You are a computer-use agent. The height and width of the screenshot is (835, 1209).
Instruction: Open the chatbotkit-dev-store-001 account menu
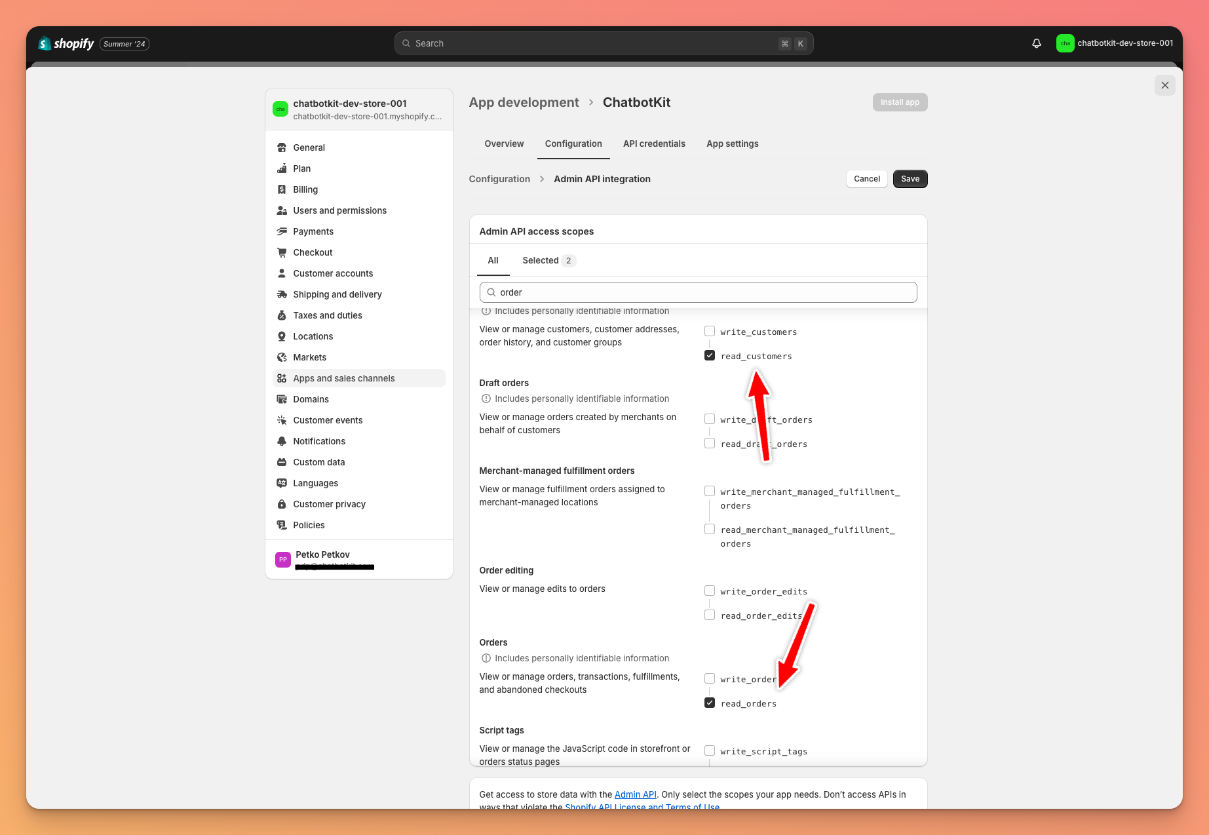click(1115, 43)
